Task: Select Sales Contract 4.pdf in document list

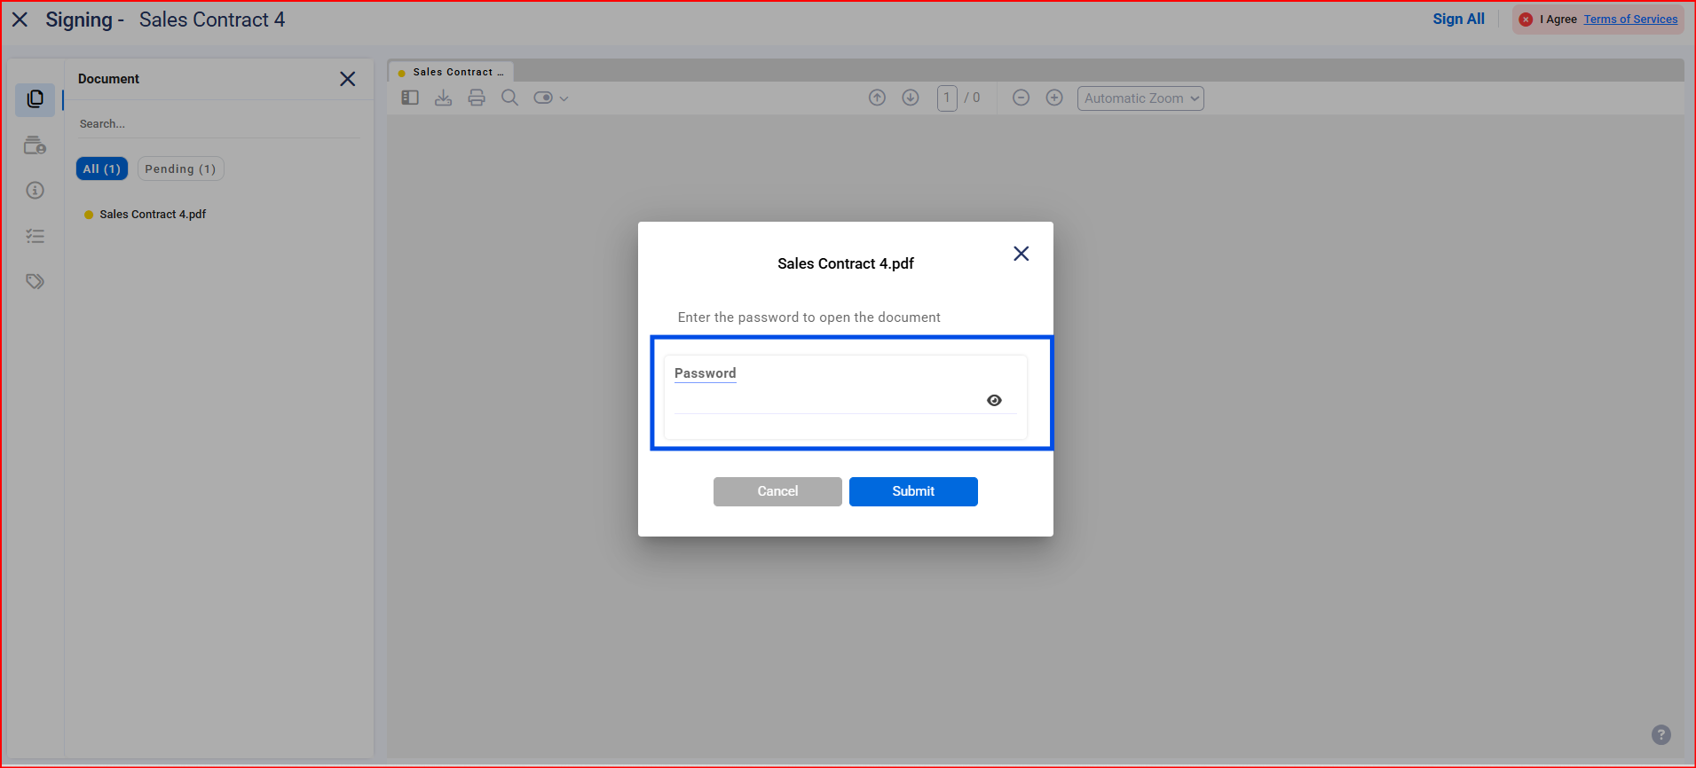Action: click(153, 215)
